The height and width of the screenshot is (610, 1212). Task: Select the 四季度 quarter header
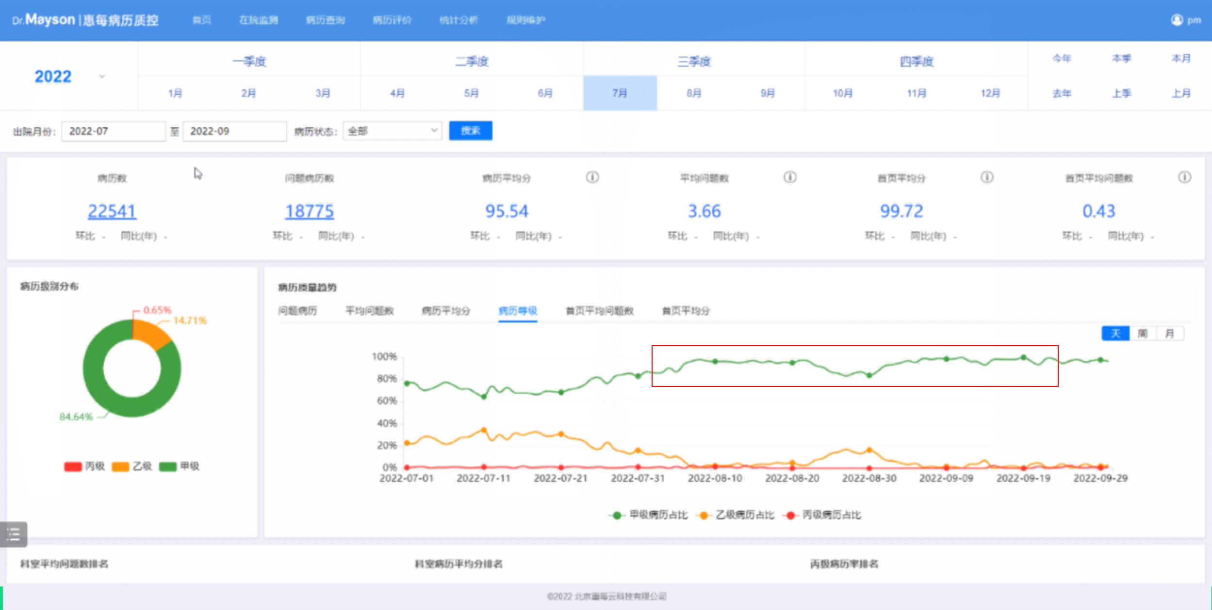click(917, 61)
